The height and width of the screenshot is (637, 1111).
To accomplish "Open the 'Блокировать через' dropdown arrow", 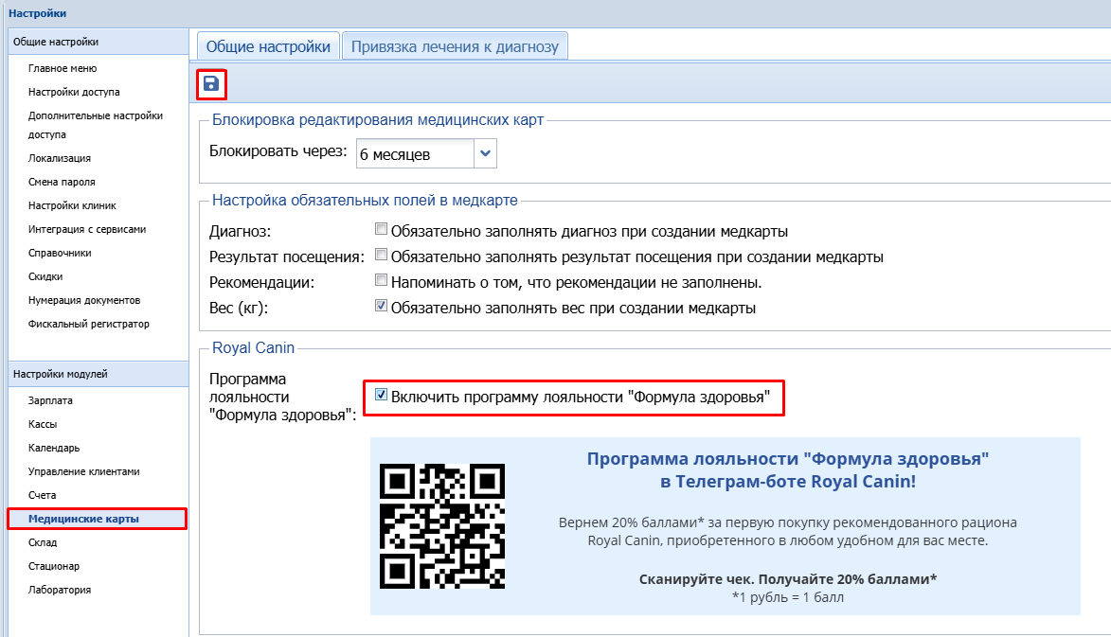I will click(485, 153).
